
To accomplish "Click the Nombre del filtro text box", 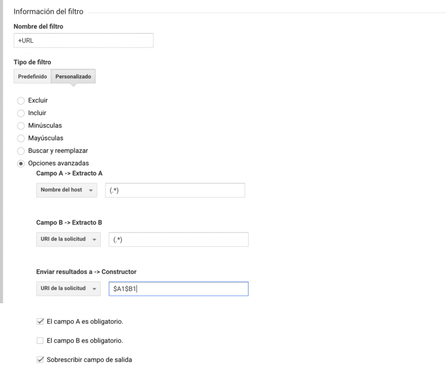I will [x=83, y=41].
